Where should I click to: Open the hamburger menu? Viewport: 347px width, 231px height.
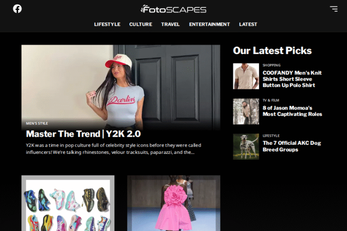point(333,9)
